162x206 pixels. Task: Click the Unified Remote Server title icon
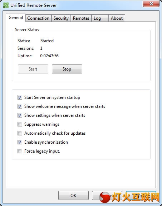click(6, 5)
